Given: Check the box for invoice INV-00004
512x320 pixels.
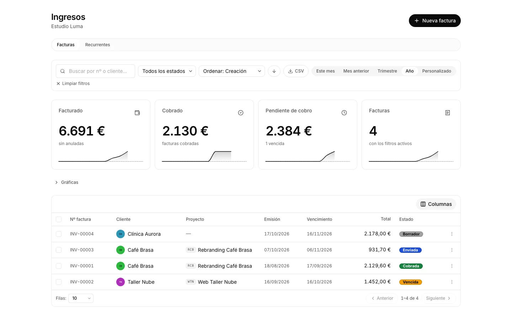Looking at the screenshot, I should pos(59,234).
